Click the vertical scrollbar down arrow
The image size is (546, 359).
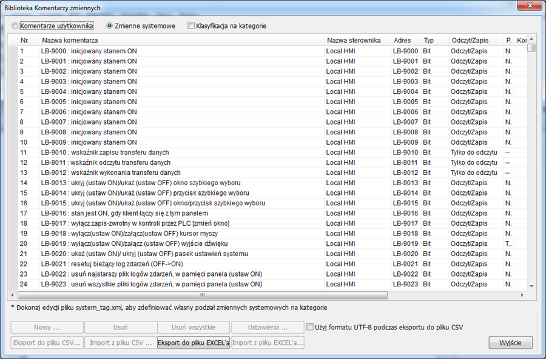pyautogui.click(x=531, y=286)
